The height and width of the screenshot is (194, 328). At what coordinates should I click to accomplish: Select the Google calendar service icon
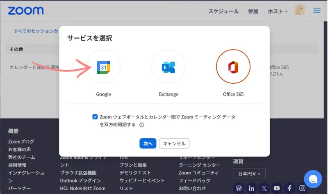tap(103, 67)
